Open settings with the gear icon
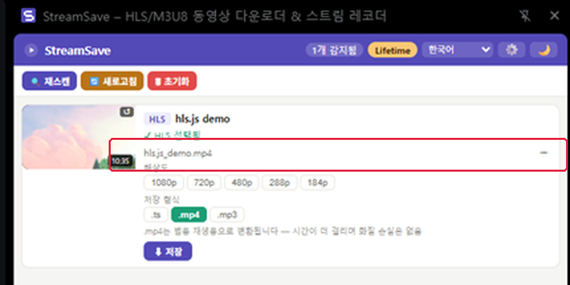 click(512, 50)
